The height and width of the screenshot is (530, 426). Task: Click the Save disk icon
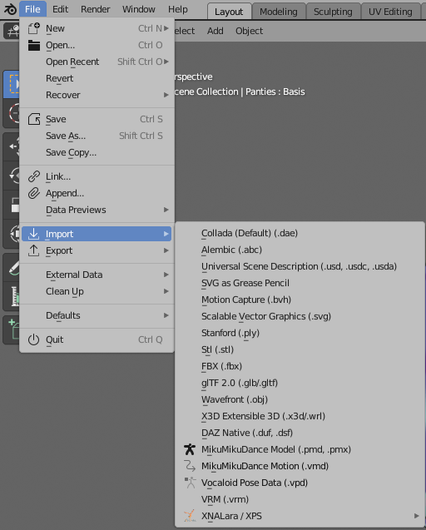point(34,119)
